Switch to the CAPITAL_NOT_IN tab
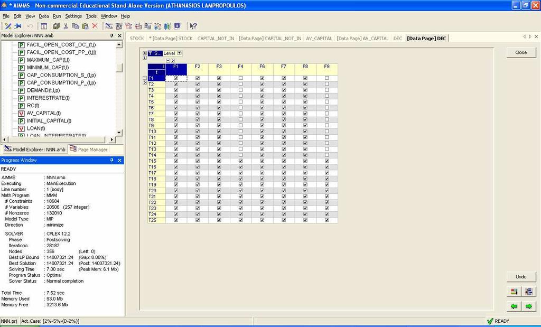Viewport: 541px width, 327px height. pos(216,38)
